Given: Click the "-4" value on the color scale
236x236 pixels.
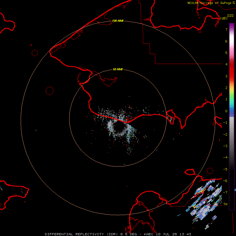Looking at the screenshot, I should (x=225, y=157).
